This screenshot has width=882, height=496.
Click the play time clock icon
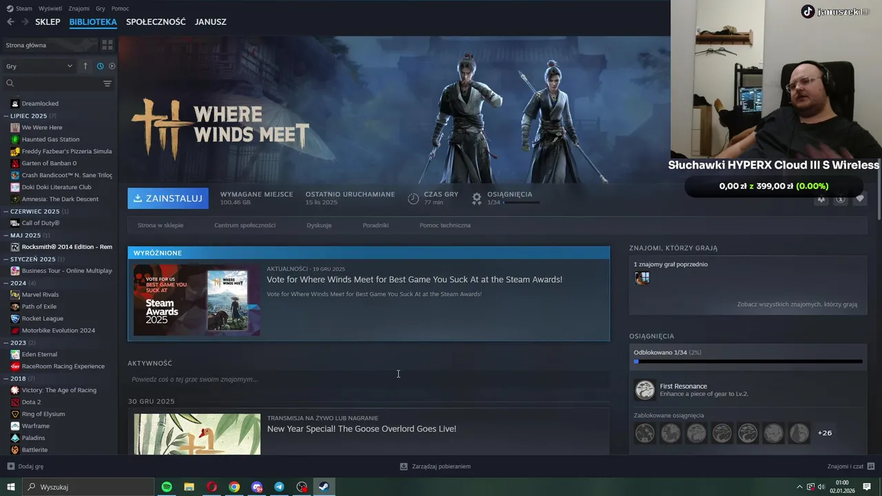coord(413,198)
